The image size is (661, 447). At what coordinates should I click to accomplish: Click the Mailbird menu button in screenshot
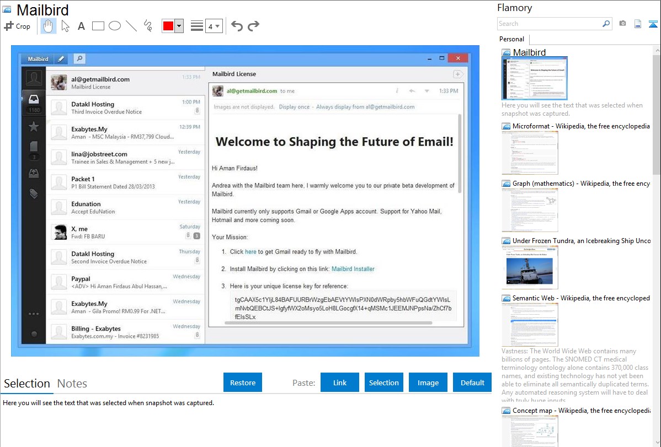pyautogui.click(x=38, y=59)
